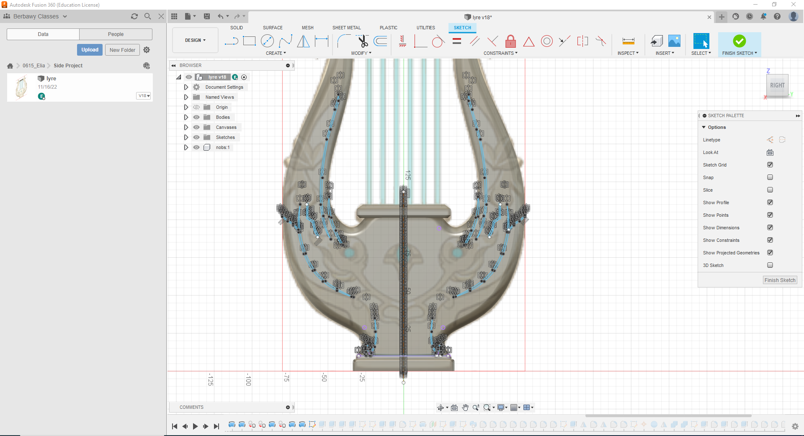Viewport: 804px width, 436px height.
Task: Open data panel settings gear
Action: coord(147,50)
